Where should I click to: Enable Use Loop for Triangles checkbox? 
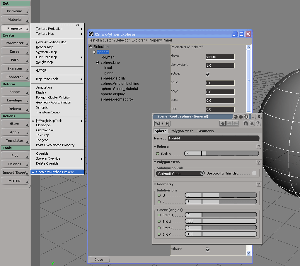[x=254, y=173]
